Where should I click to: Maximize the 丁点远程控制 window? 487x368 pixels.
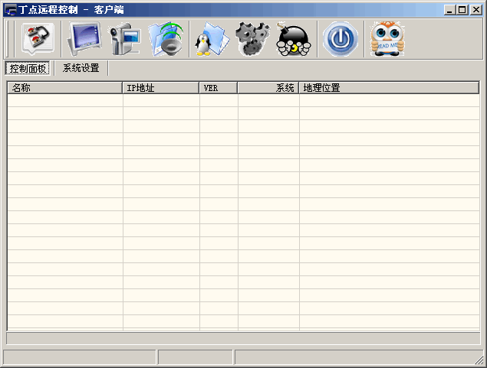tap(462, 10)
